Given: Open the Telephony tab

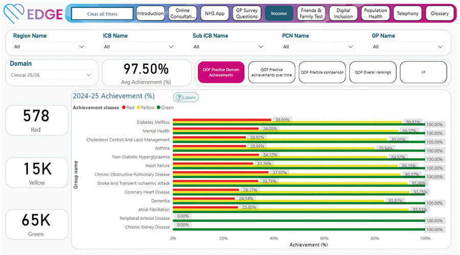Looking at the screenshot, I should [x=408, y=14].
